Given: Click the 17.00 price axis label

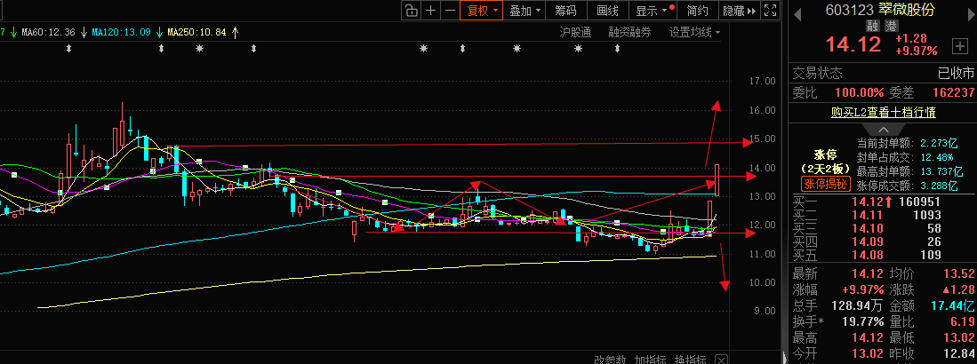Looking at the screenshot, I should [763, 81].
